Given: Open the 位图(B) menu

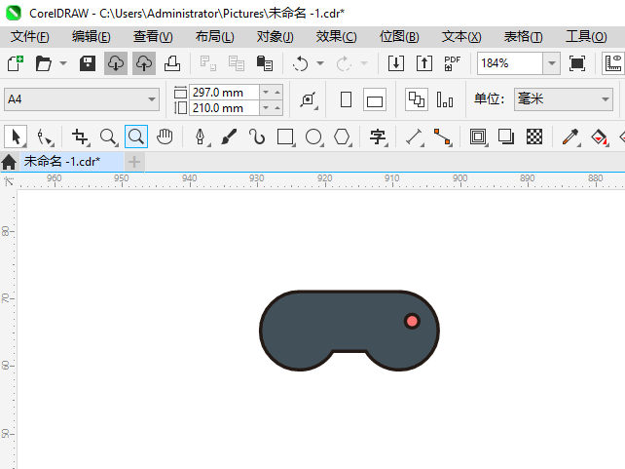Looking at the screenshot, I should (x=399, y=37).
